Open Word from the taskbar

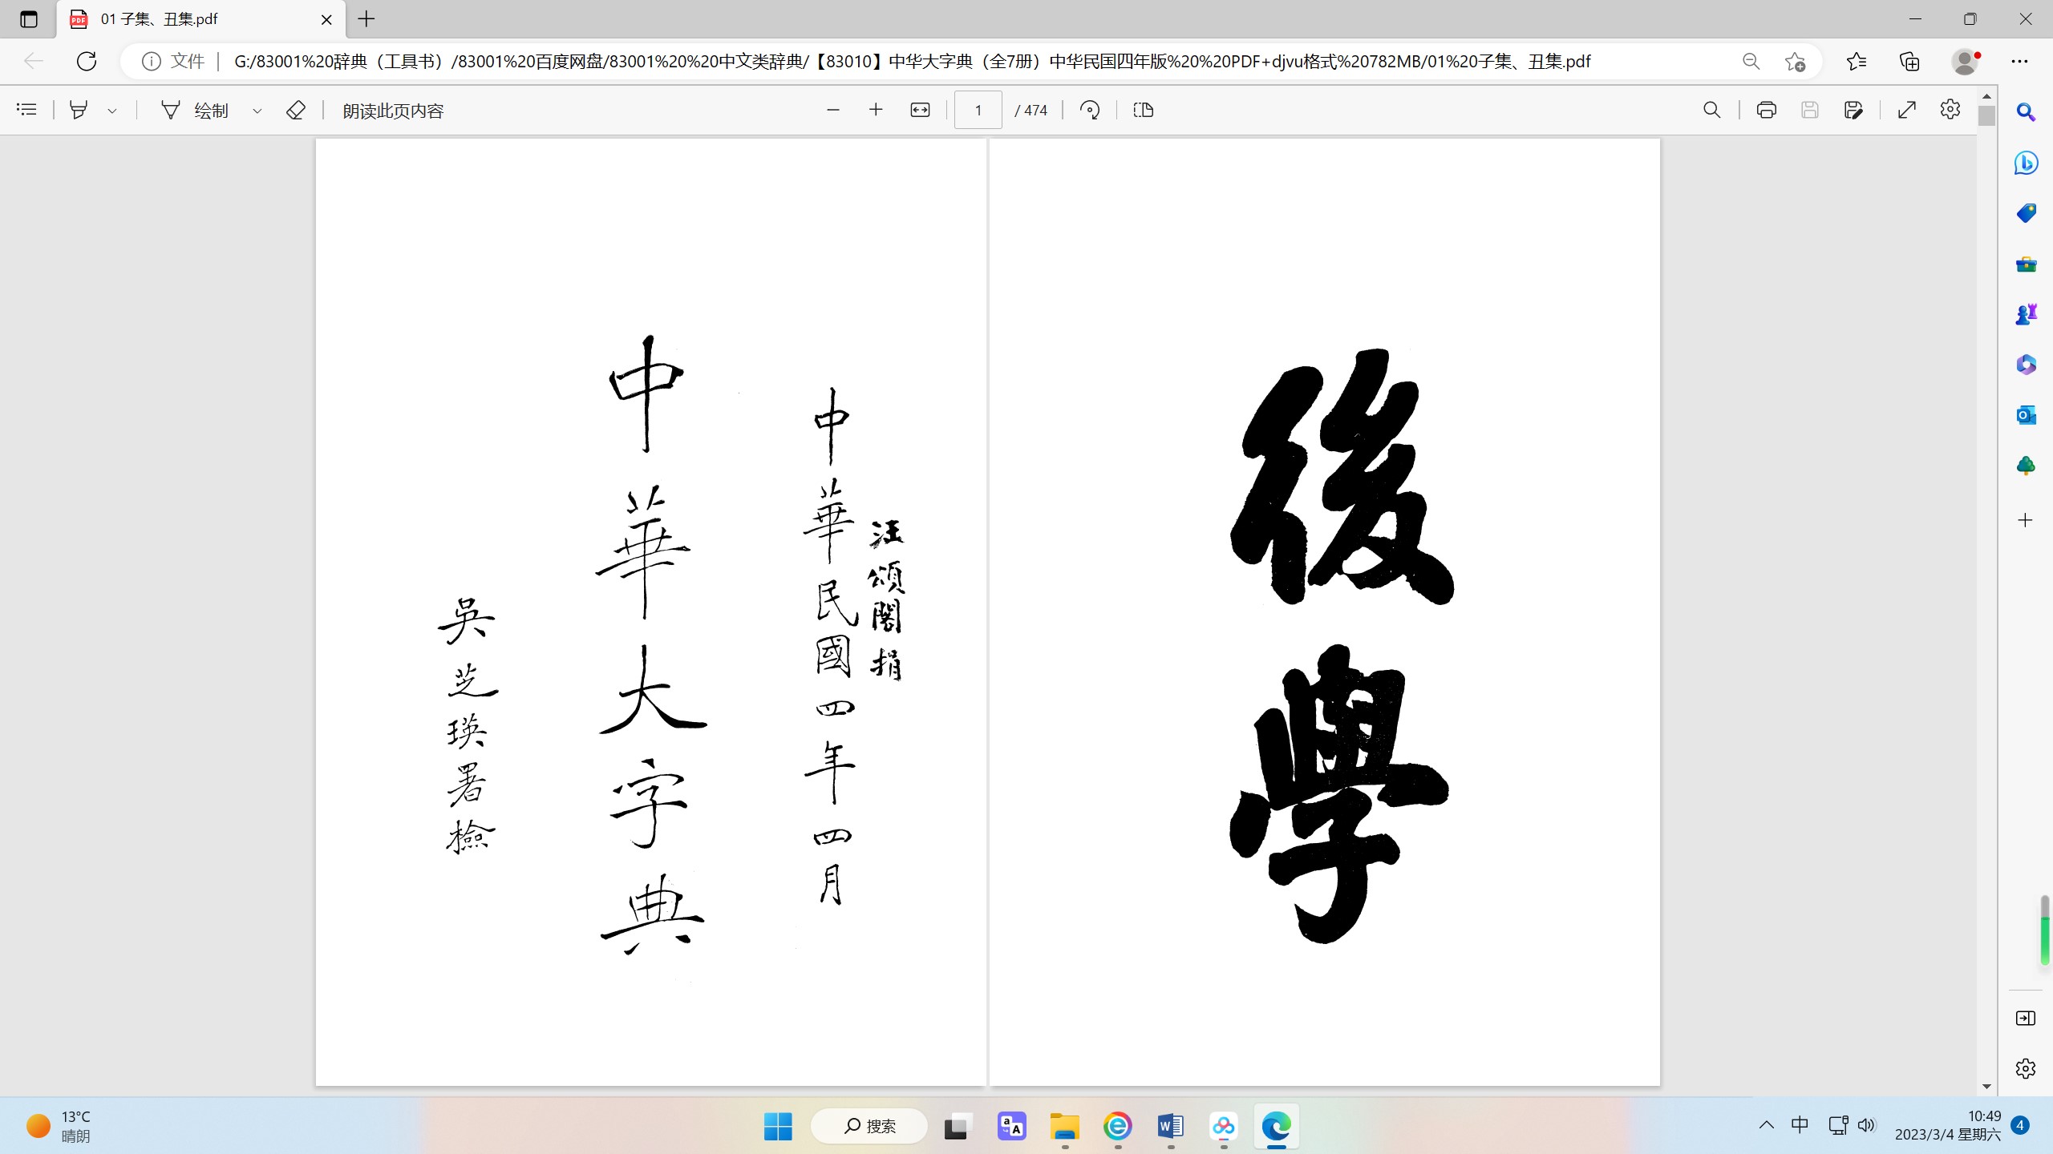click(x=1171, y=1126)
